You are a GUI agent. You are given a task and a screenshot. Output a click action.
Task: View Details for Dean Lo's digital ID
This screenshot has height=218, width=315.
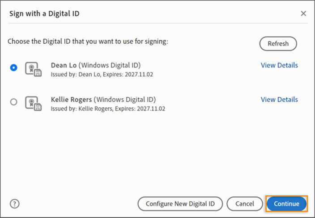tap(279, 65)
